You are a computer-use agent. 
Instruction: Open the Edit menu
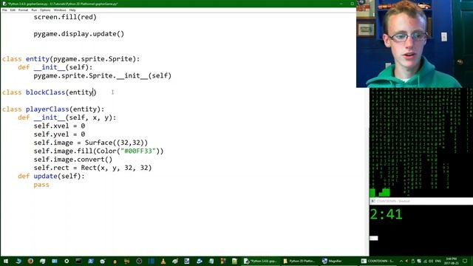tap(13, 10)
